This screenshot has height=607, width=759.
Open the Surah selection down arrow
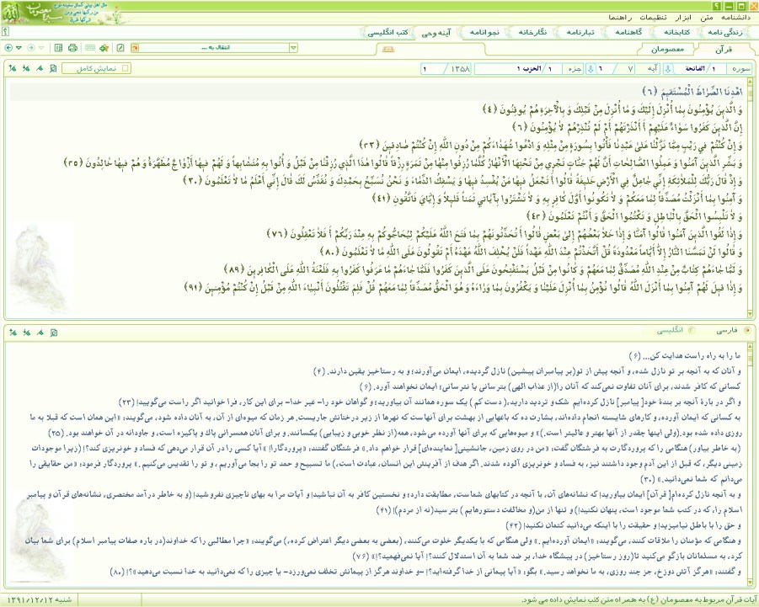pos(668,69)
